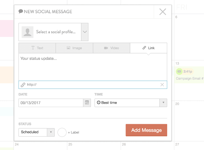Click into the status update text area
This screenshot has width=204, height=150.
tap(93, 67)
